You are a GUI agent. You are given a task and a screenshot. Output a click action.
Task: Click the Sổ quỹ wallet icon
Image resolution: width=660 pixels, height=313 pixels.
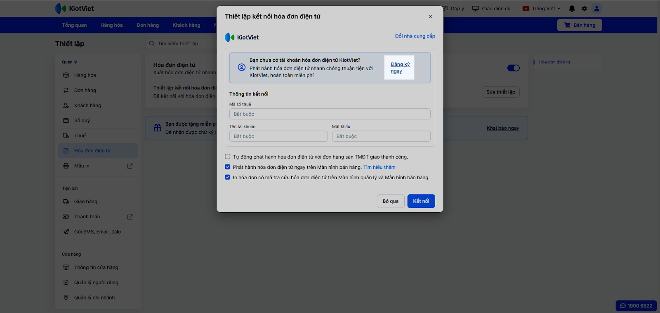(x=66, y=121)
